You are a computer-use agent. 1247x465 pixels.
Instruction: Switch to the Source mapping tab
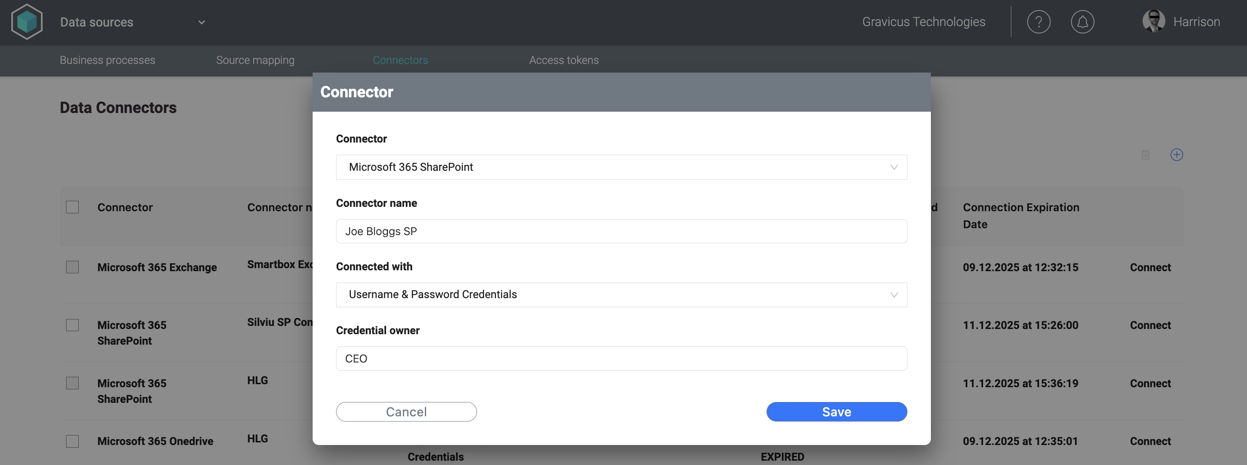click(x=255, y=60)
